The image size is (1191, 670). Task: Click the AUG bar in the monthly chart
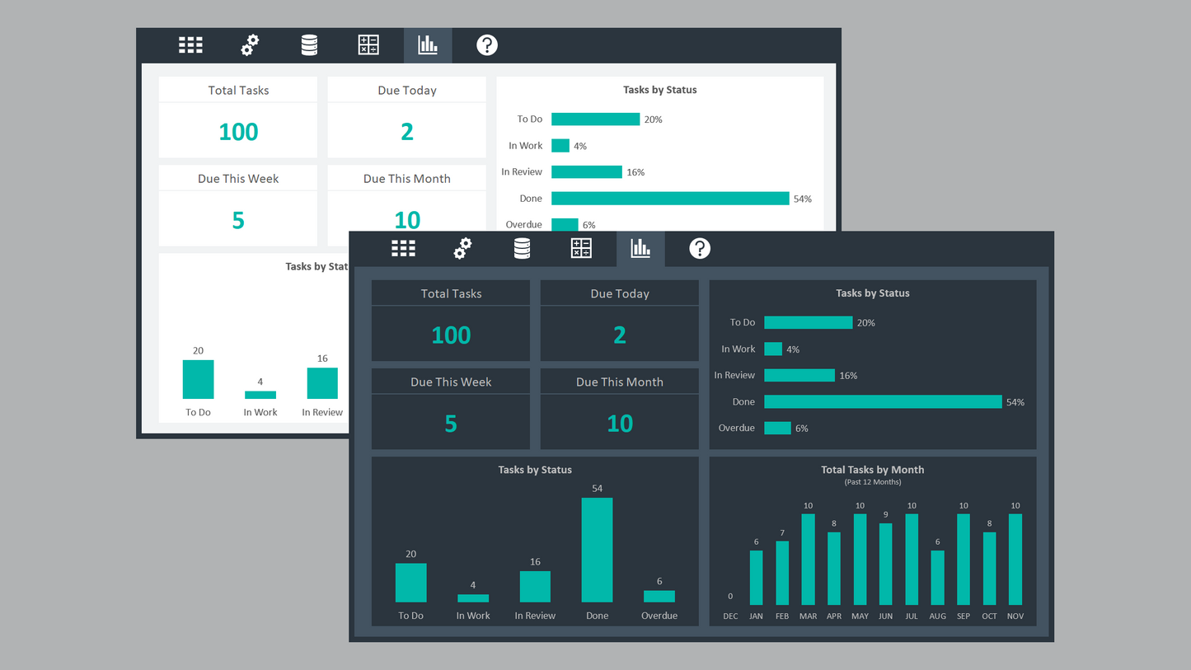pos(937,578)
